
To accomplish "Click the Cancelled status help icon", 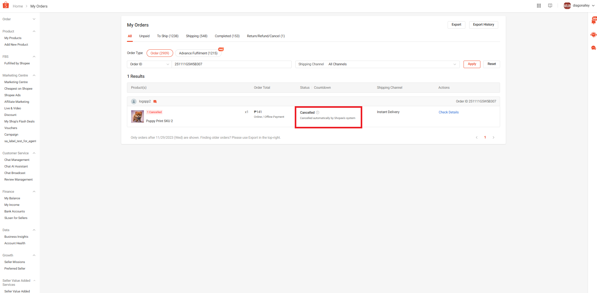I will 318,112.
